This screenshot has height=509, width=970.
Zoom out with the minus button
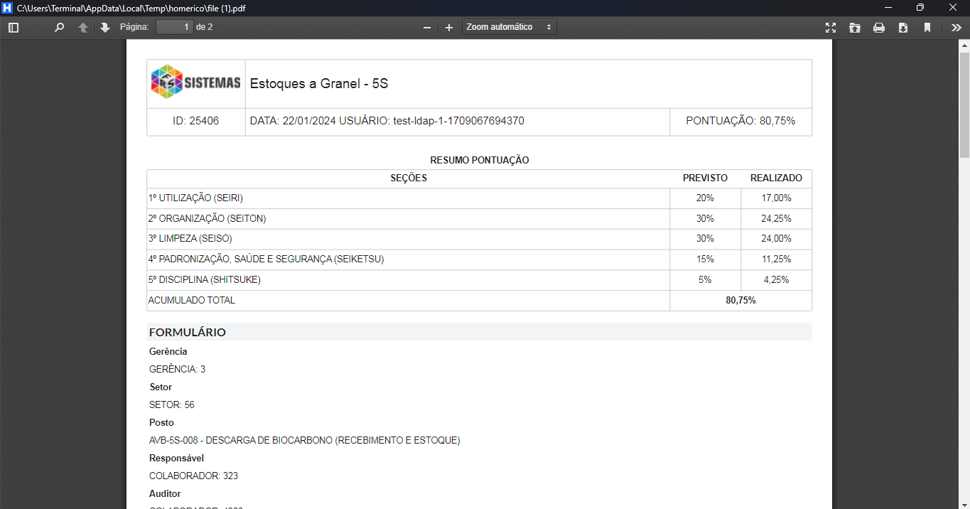coord(427,28)
